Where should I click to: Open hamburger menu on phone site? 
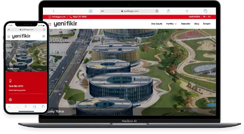(44, 36)
